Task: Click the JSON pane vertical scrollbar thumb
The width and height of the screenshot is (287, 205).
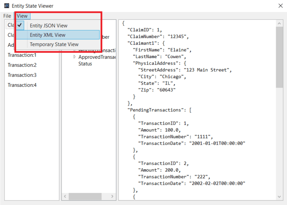Action: click(280, 56)
